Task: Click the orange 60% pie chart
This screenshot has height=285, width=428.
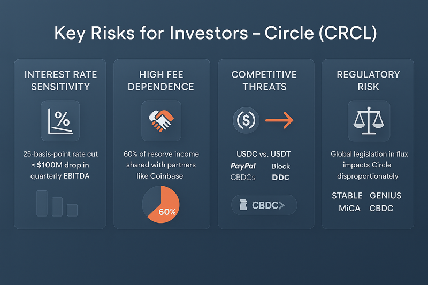Action: pyautogui.click(x=161, y=204)
